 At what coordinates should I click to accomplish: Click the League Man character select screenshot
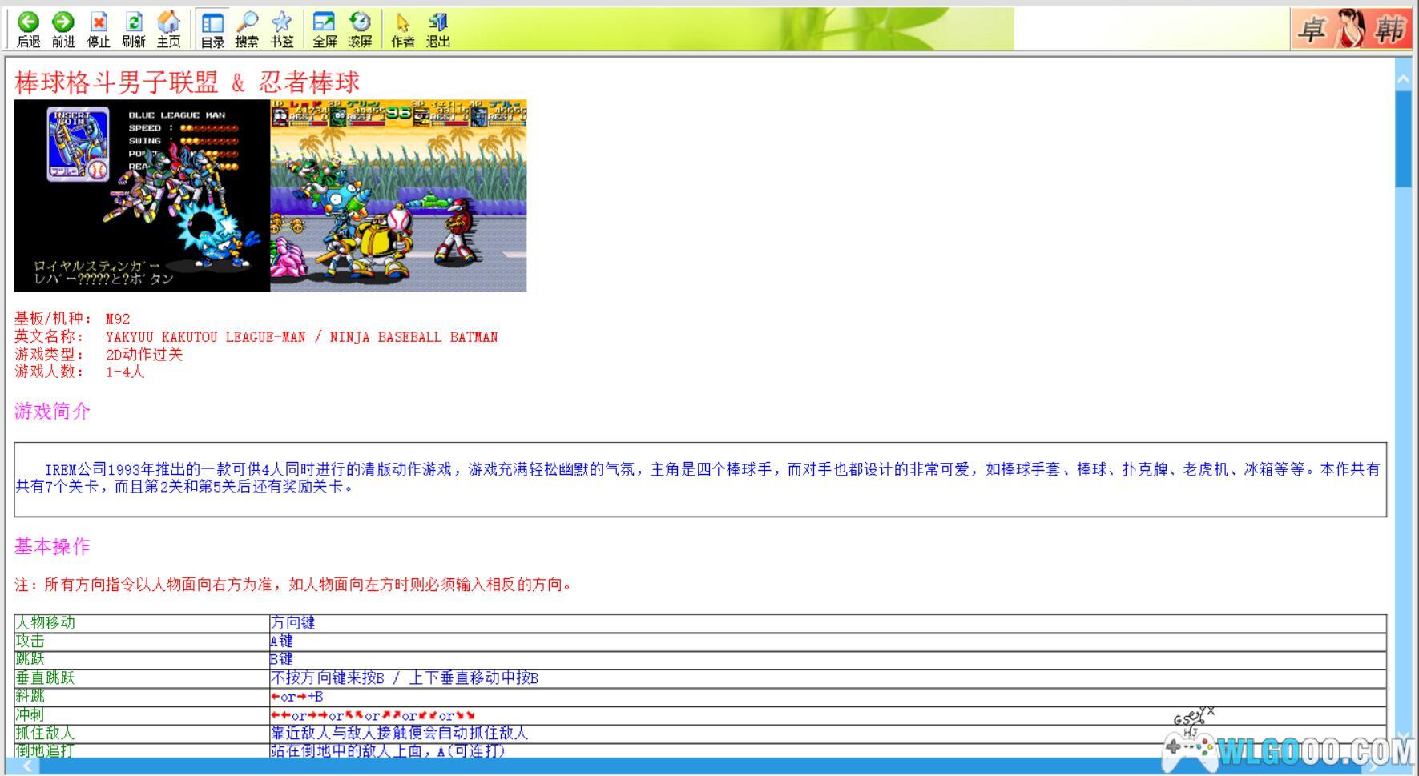(x=142, y=195)
